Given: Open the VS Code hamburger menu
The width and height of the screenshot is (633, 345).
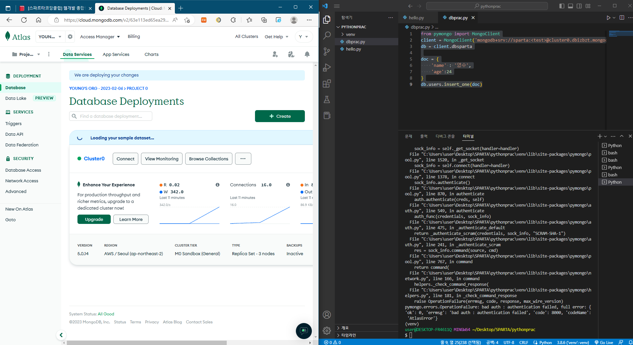Looking at the screenshot, I should (337, 6).
